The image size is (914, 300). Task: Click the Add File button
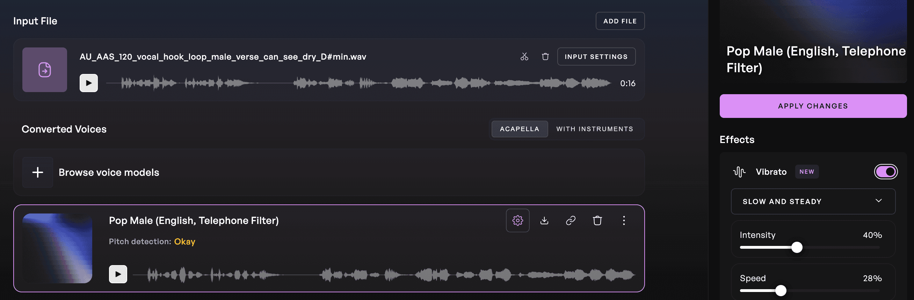620,21
